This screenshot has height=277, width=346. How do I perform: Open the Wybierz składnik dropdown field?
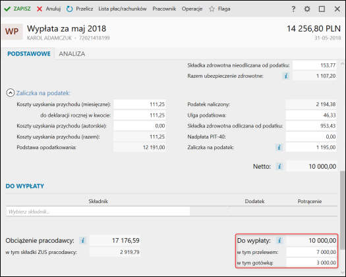tap(98, 212)
